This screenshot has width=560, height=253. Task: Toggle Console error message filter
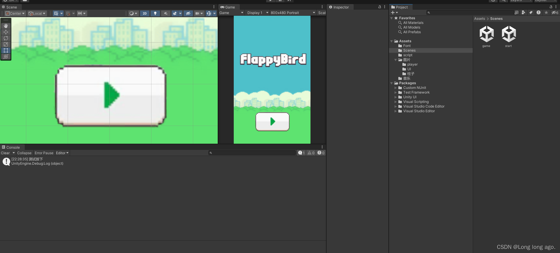coord(321,153)
